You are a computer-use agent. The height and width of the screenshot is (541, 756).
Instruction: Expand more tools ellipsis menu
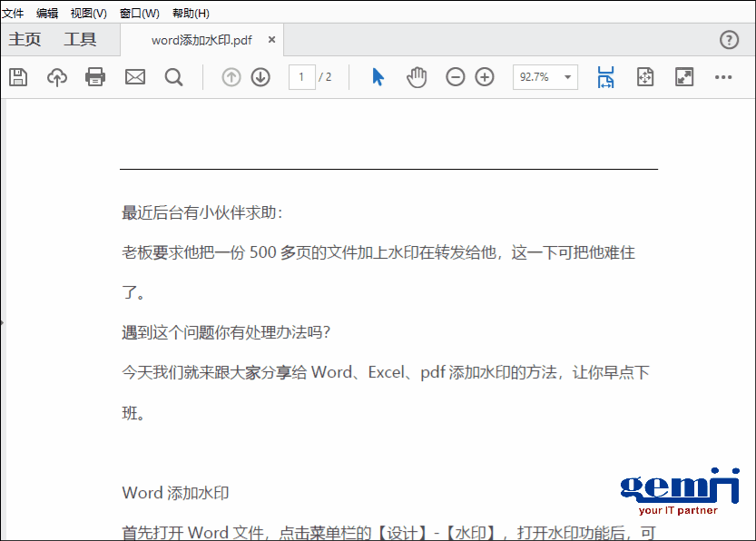(722, 77)
